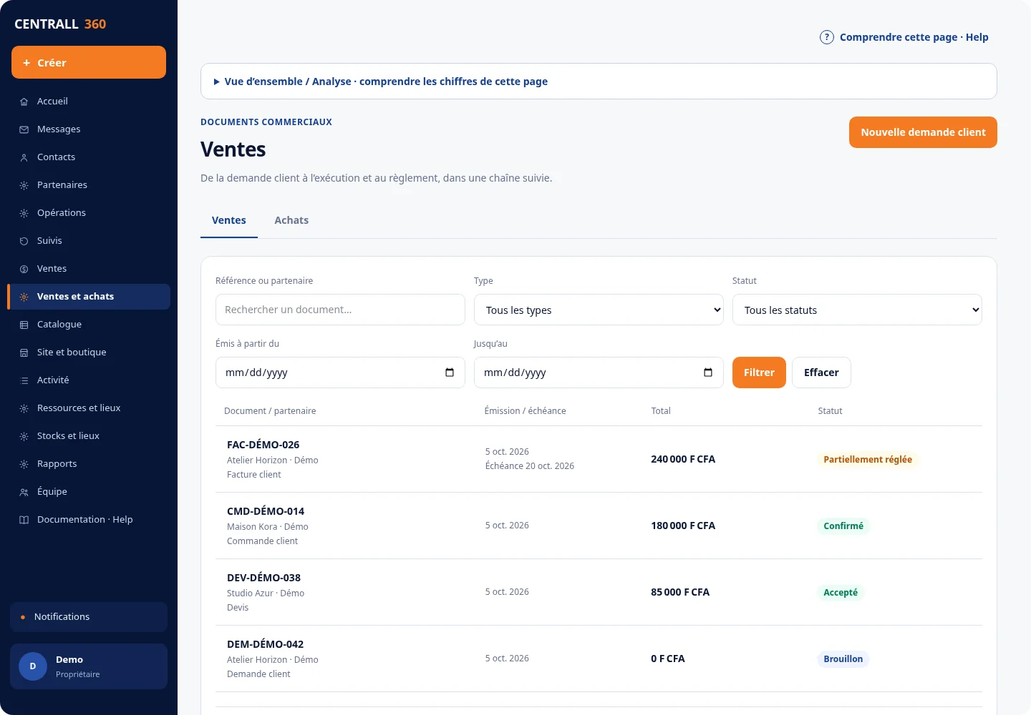
Task: Switch to the Ventes tab
Action: tap(229, 220)
